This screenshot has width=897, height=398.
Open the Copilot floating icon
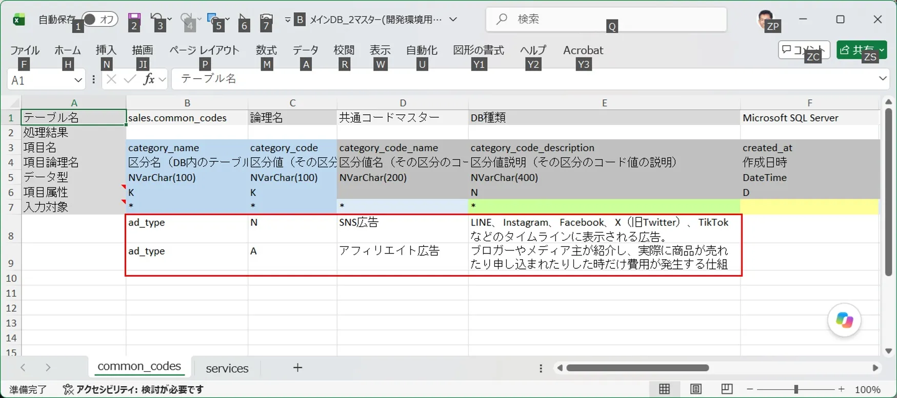click(844, 320)
